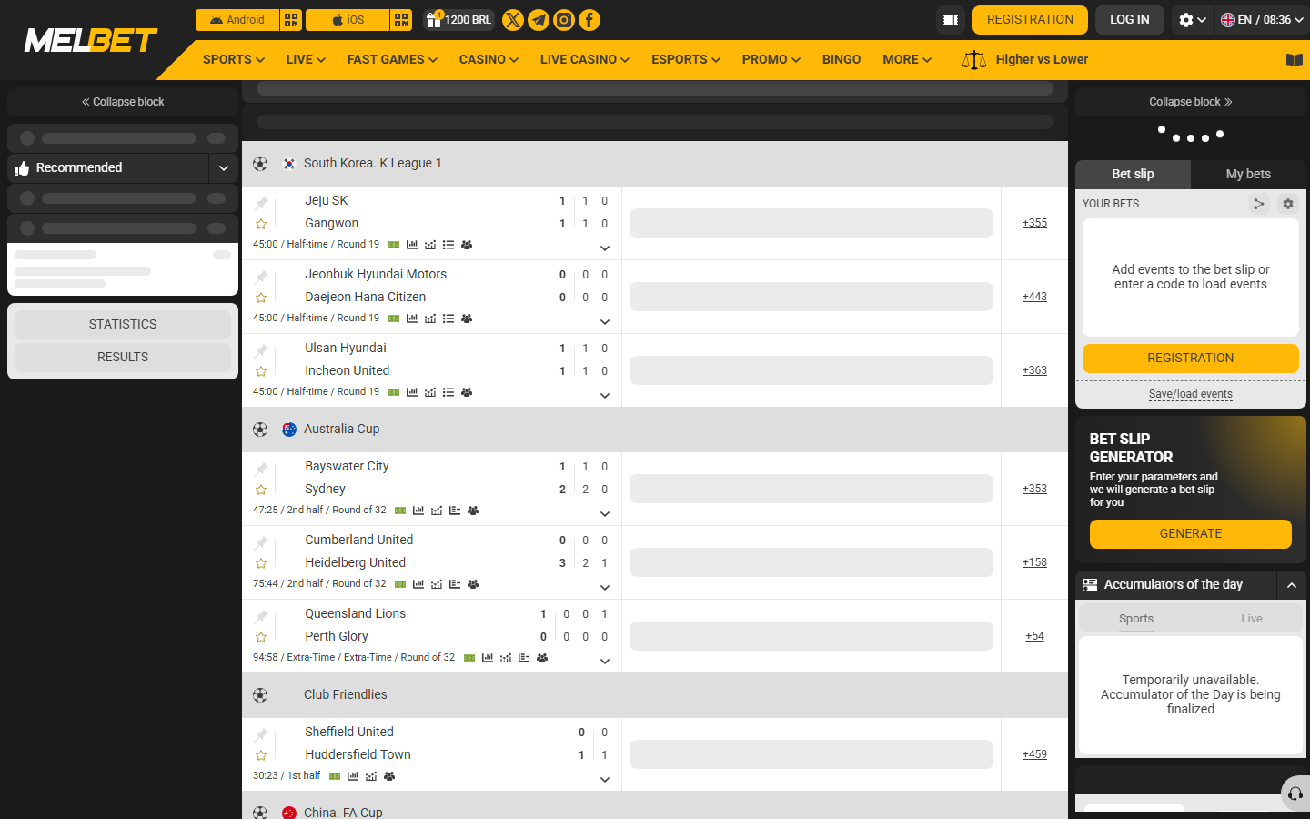Click share icon in Your Bets header

point(1259,204)
